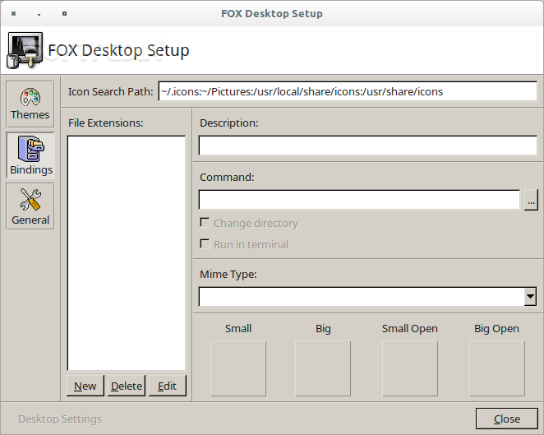Click the Mime Type combo box field
This screenshot has width=544, height=435.
click(362, 297)
